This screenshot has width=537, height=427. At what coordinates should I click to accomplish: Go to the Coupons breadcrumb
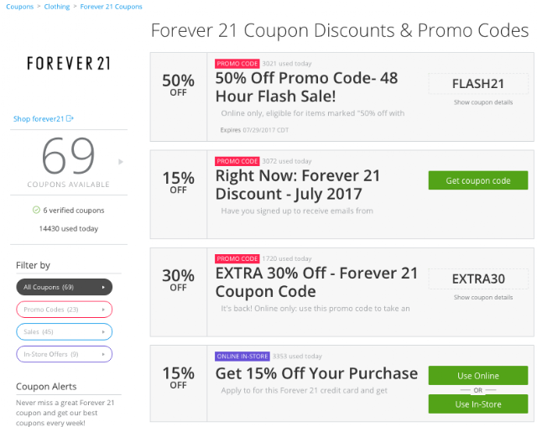coord(18,7)
